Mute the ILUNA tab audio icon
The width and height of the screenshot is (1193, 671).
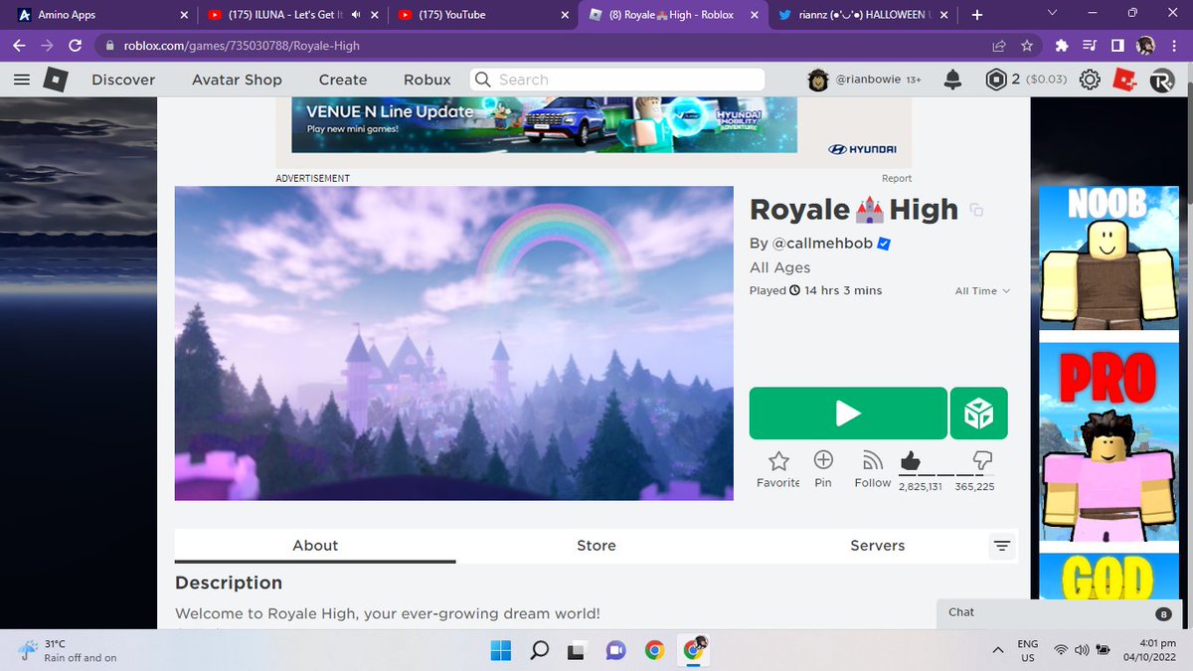(x=356, y=15)
